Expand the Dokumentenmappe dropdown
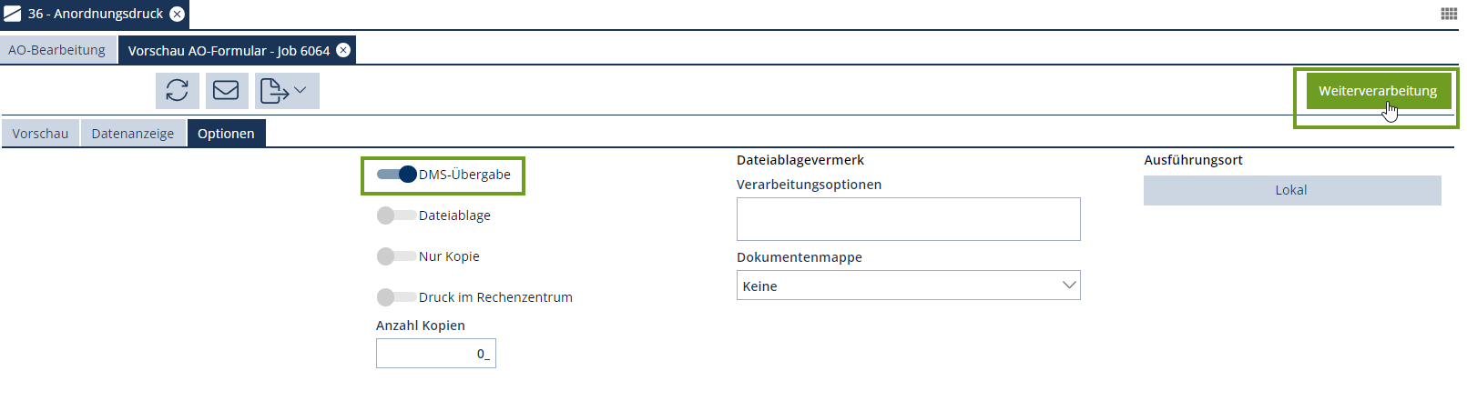1467x401 pixels. pos(908,286)
